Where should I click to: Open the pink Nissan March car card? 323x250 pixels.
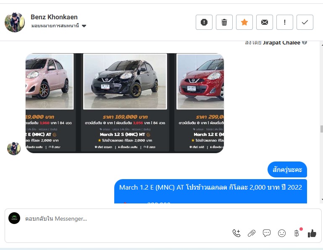(50, 102)
